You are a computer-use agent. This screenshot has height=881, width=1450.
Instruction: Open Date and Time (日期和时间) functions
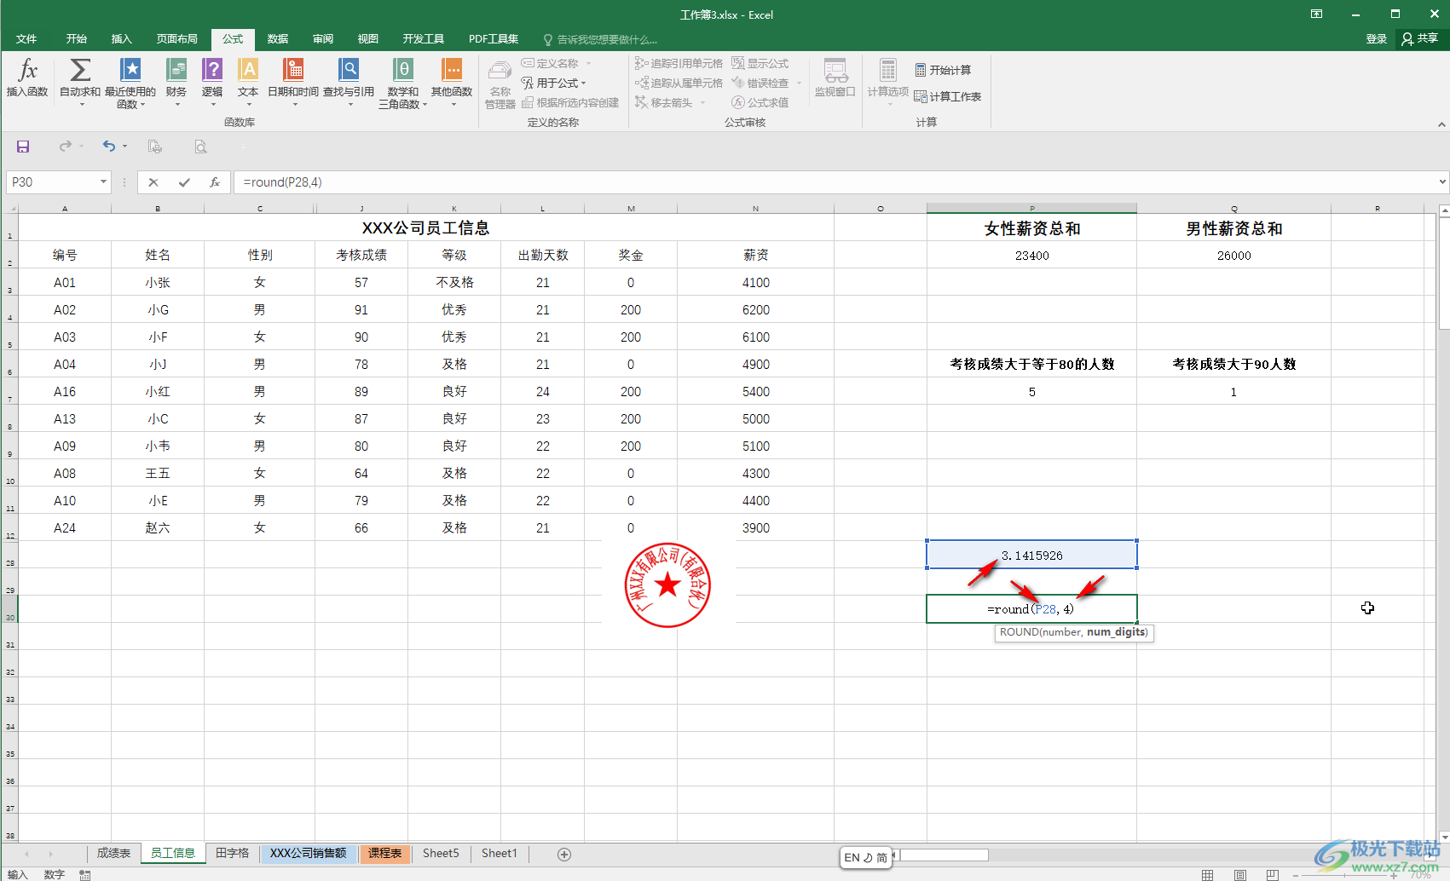[293, 82]
